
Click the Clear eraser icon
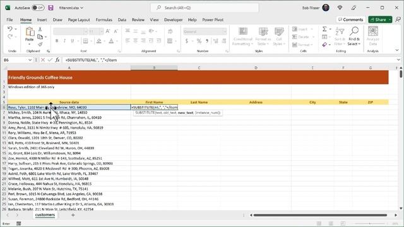(324, 45)
